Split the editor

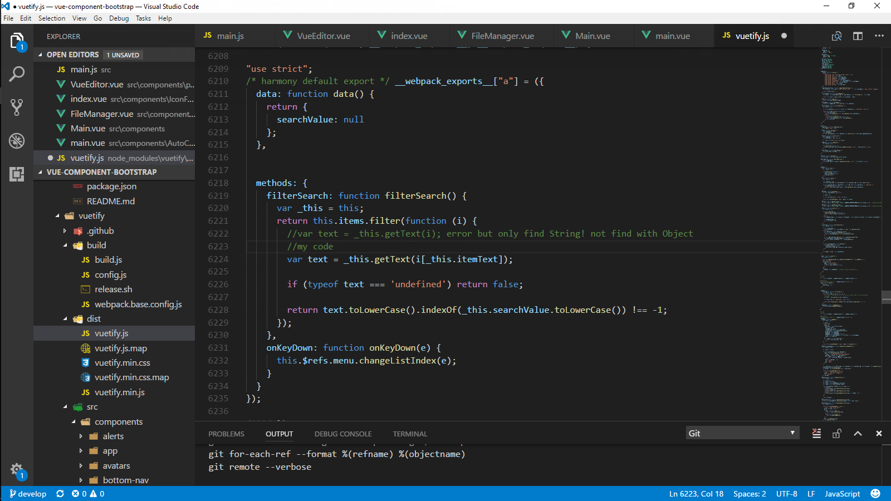[858, 35]
